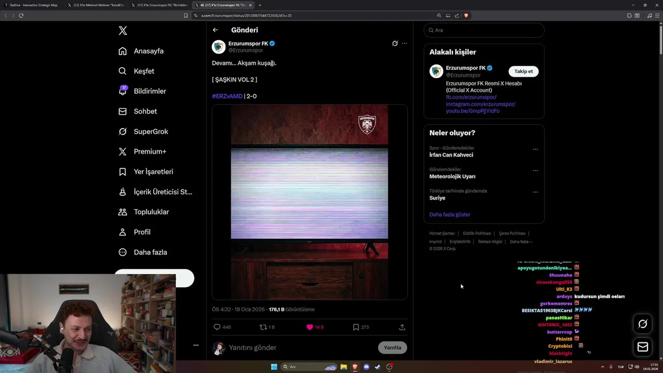Toggle bookmark showing 273
663x373 pixels.
[x=356, y=327]
